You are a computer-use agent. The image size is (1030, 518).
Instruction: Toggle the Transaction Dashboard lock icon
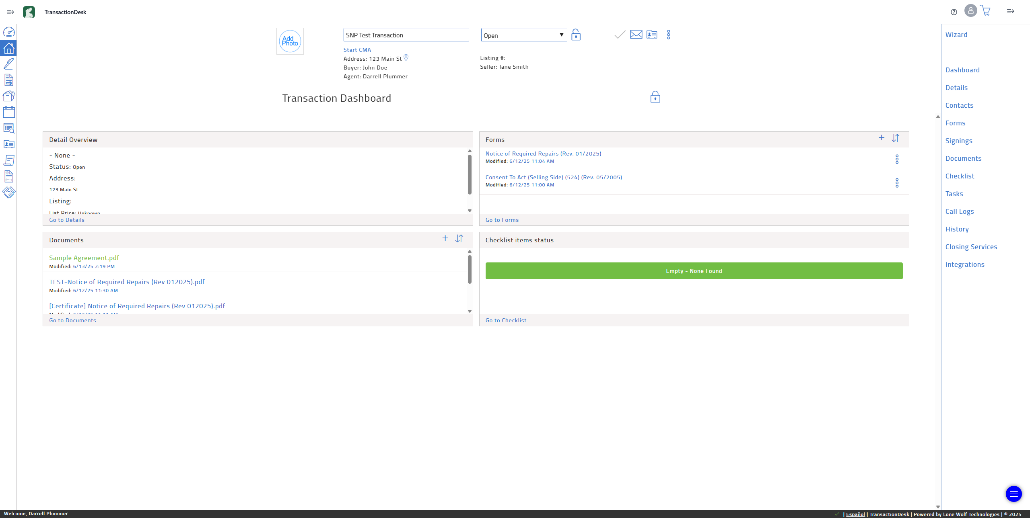[655, 97]
